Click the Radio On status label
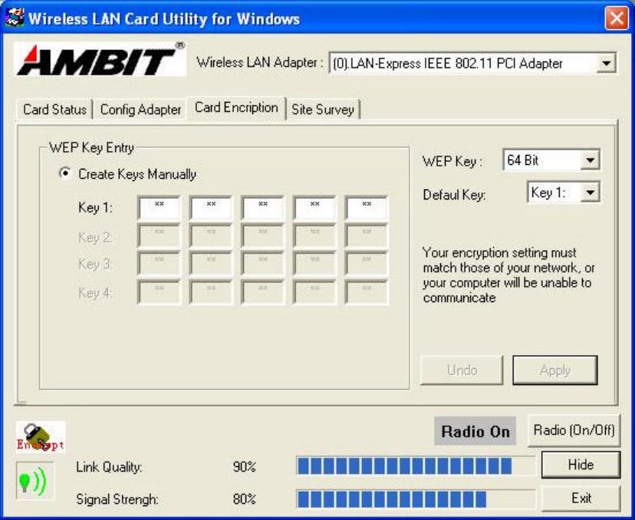This screenshot has height=520, width=635. click(475, 431)
